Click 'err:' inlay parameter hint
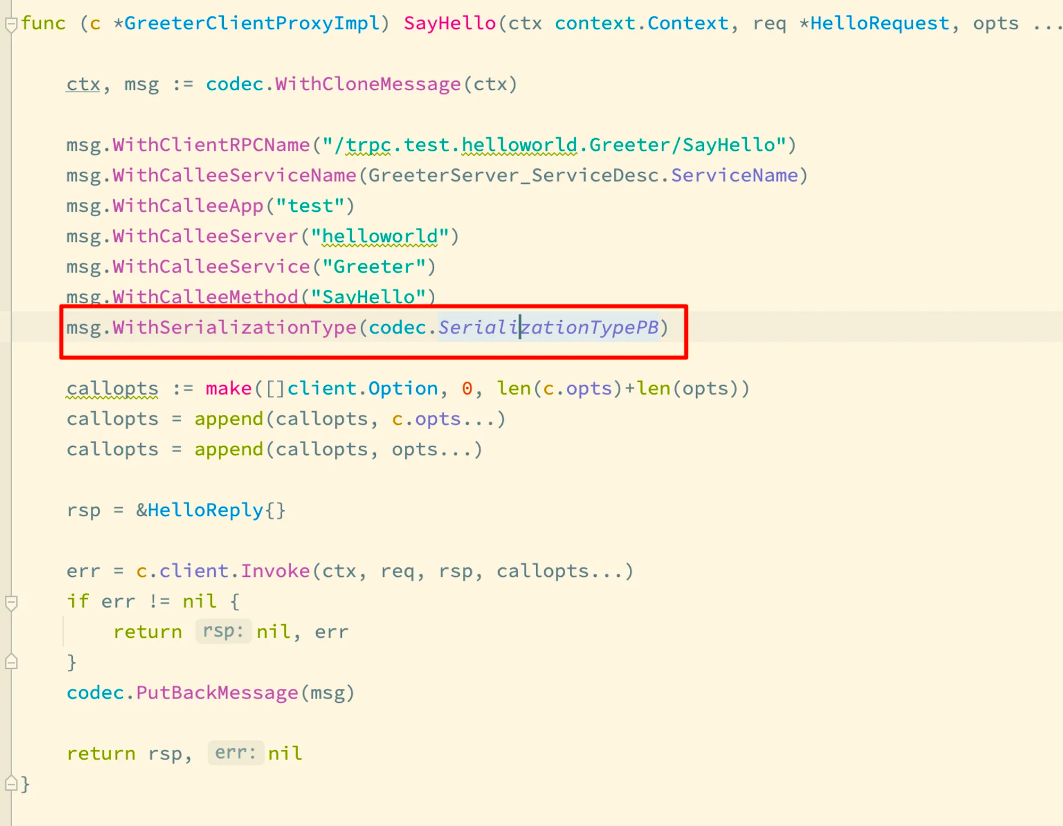Image resolution: width=1063 pixels, height=826 pixels. click(235, 753)
